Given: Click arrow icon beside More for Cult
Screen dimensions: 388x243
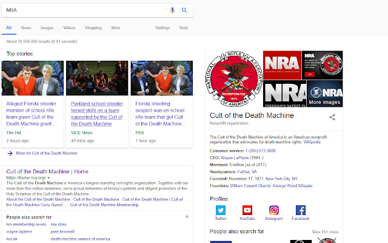Looking at the screenshot, I should [10, 153].
